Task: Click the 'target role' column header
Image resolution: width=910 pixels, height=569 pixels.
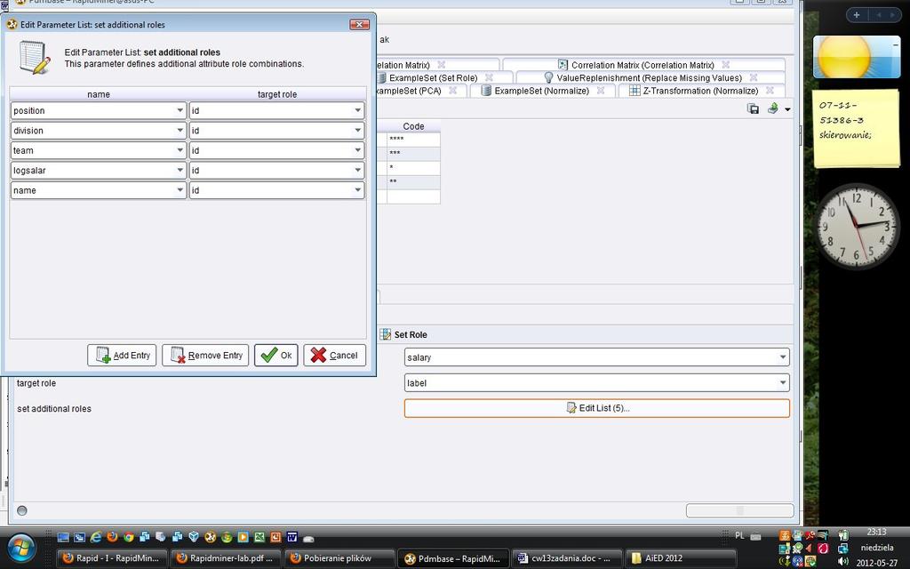Action: click(x=277, y=94)
